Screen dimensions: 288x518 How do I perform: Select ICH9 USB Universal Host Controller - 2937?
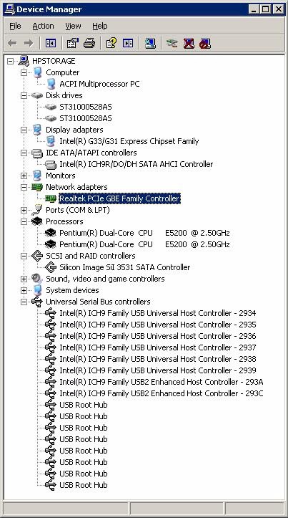tap(157, 347)
